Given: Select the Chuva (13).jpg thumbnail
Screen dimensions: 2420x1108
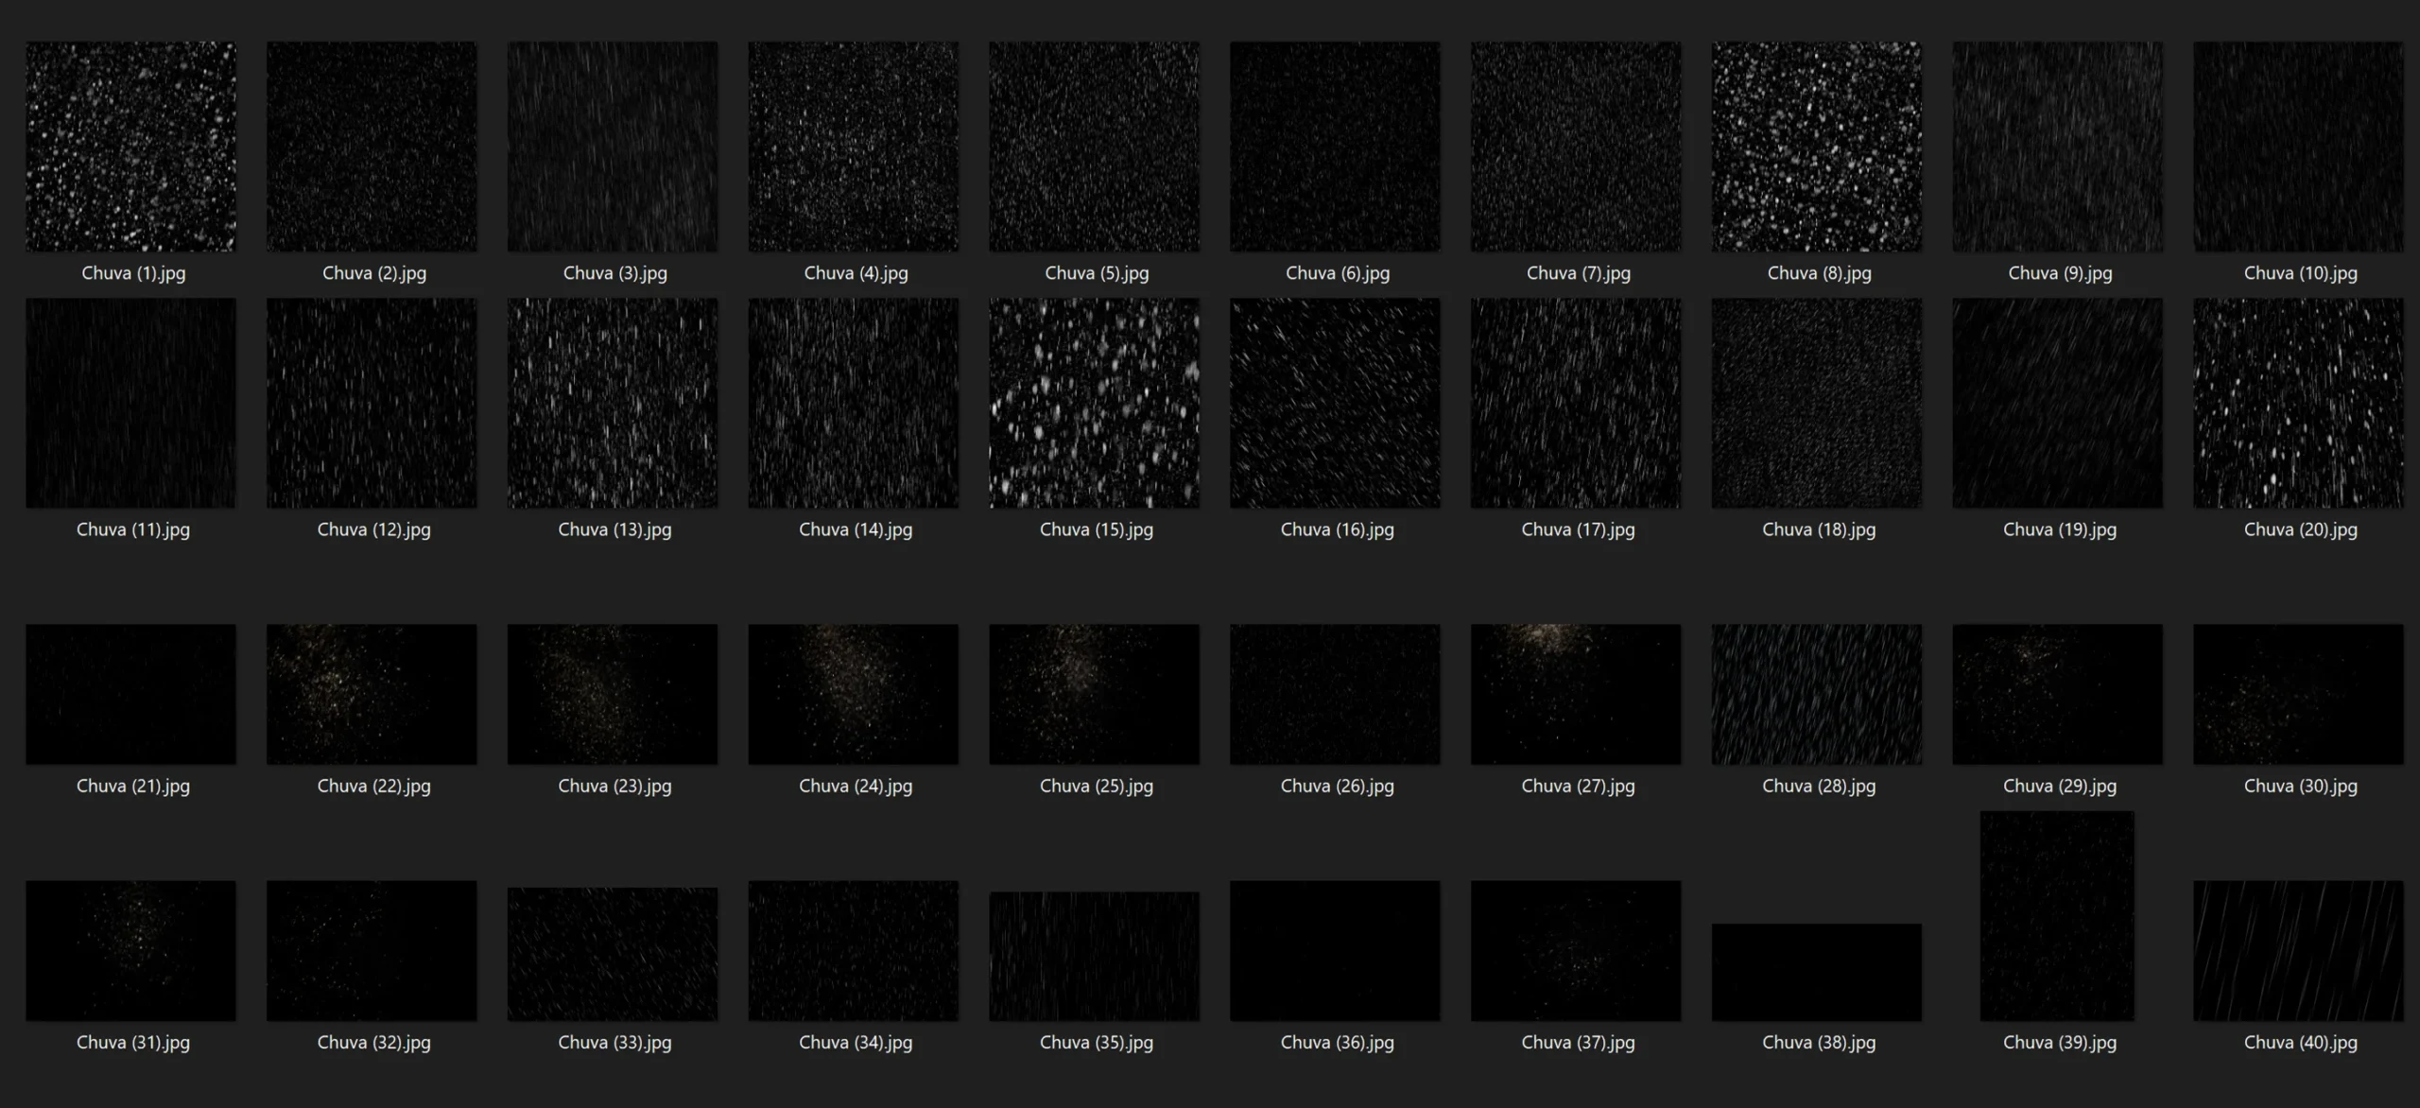Looking at the screenshot, I should (613, 404).
